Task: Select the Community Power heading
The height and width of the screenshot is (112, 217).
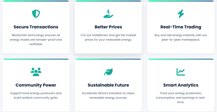Action: pos(36,85)
